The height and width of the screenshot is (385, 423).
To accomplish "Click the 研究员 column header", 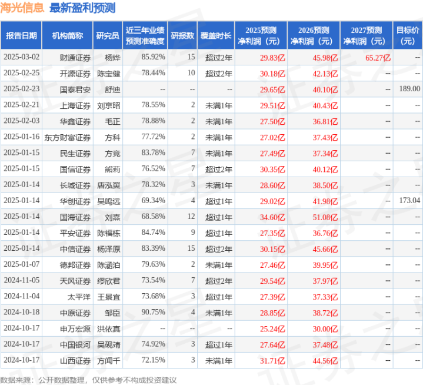I will click(108, 35).
